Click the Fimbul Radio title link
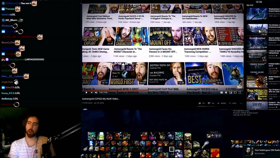Image resolution: width=280 pixels, height=158 pixels. pyautogui.click(x=274, y=65)
